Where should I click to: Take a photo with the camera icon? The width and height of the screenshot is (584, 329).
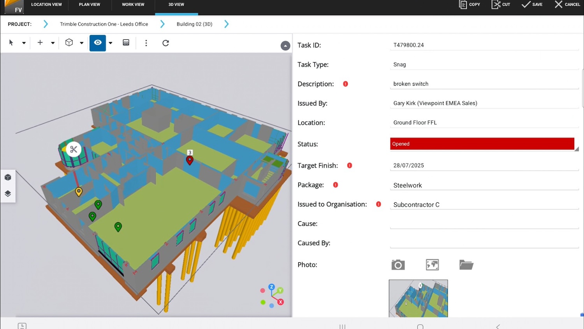(x=398, y=265)
